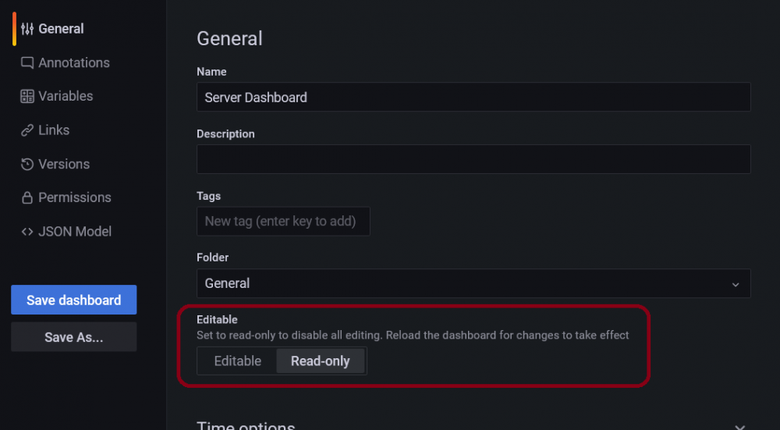Click the Save As... button

(73, 337)
